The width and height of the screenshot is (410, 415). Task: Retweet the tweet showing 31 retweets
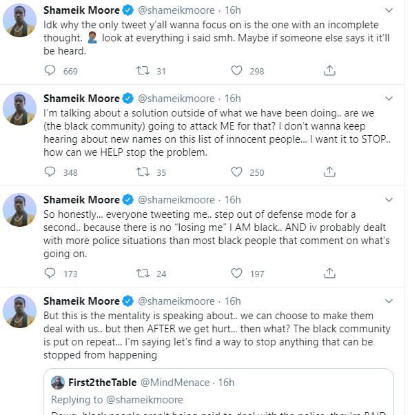(x=143, y=71)
